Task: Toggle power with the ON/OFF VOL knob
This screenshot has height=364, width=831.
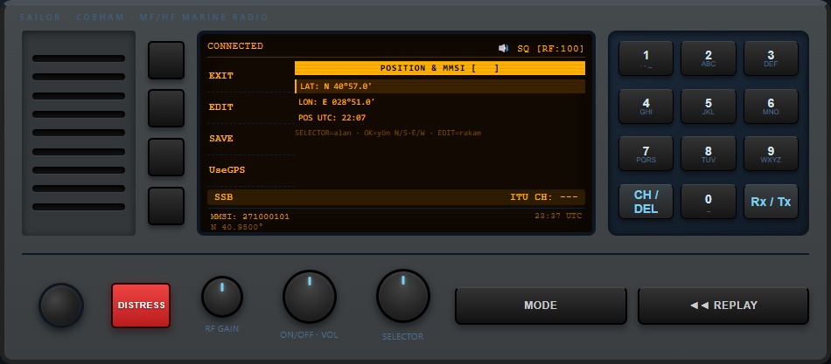Action: 310,297
